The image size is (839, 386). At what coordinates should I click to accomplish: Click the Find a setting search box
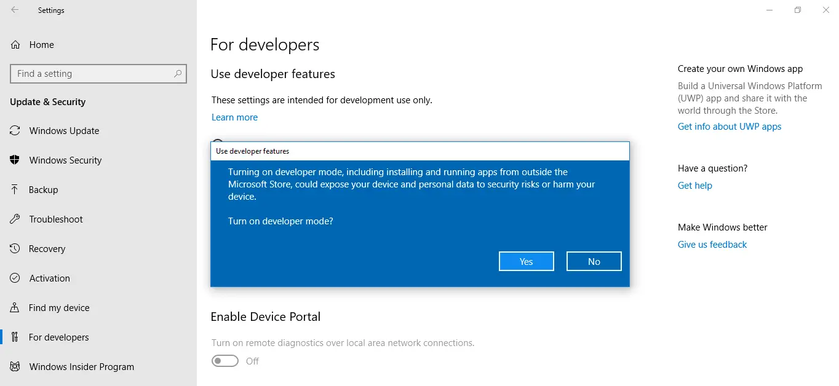click(98, 74)
